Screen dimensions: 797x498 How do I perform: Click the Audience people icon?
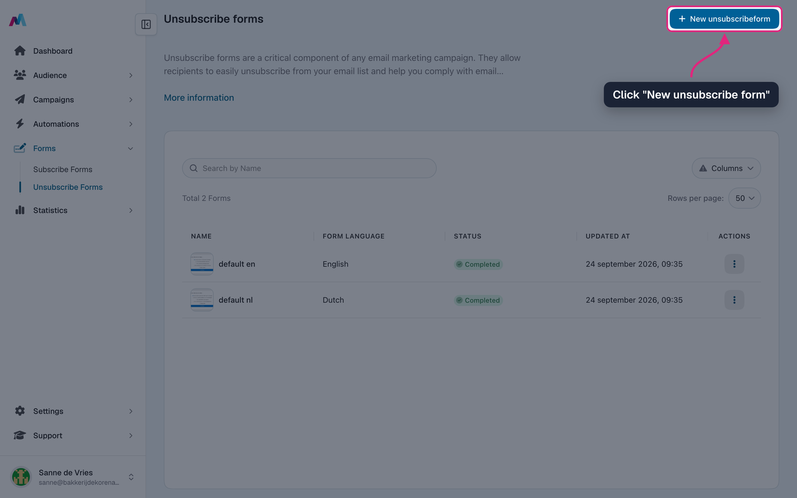[x=20, y=75]
